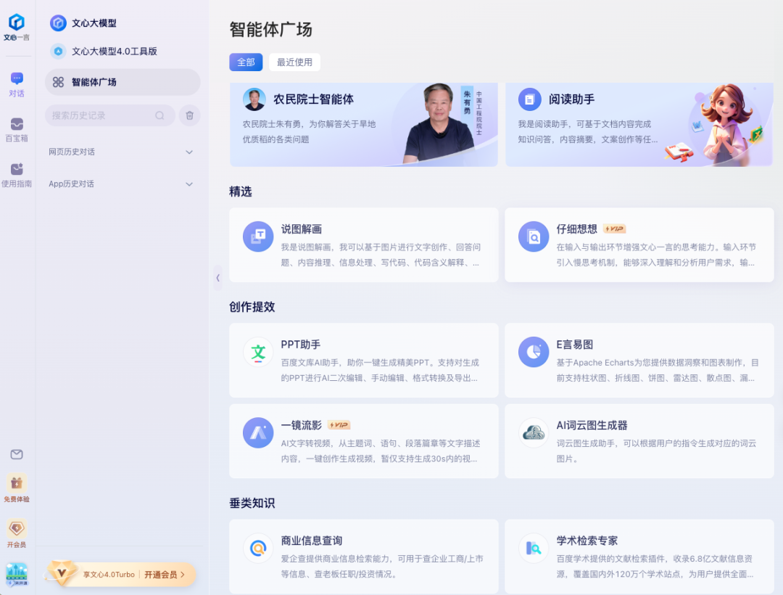Open the 对话 chat sidebar icon
The image size is (783, 595).
pos(17,78)
